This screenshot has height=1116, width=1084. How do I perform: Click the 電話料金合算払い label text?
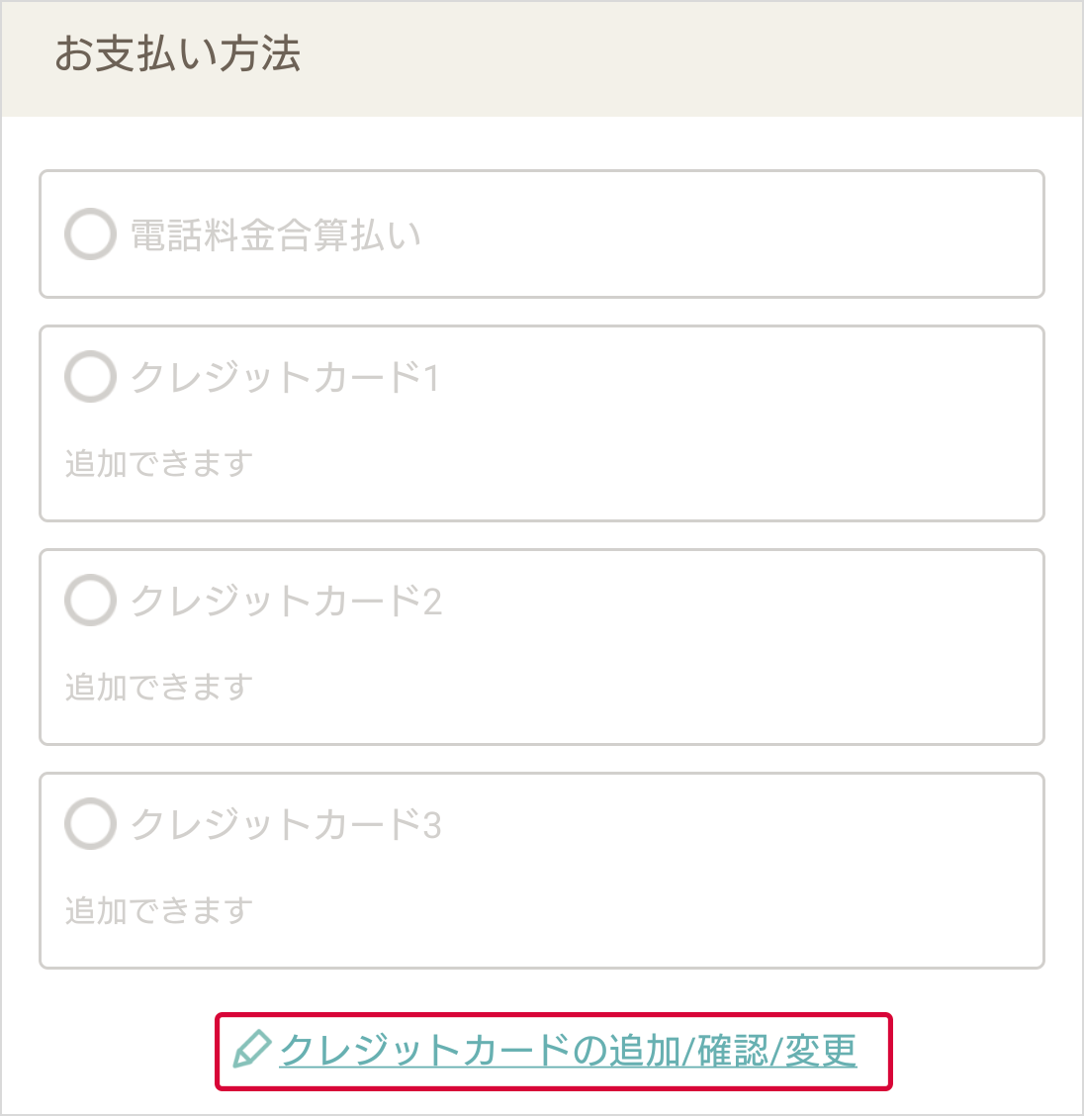pyautogui.click(x=276, y=235)
